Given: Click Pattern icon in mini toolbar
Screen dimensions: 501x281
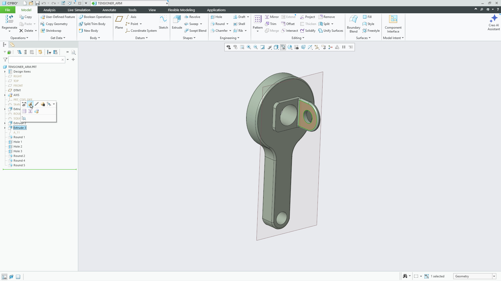Looking at the screenshot, I should [x=24, y=111].
